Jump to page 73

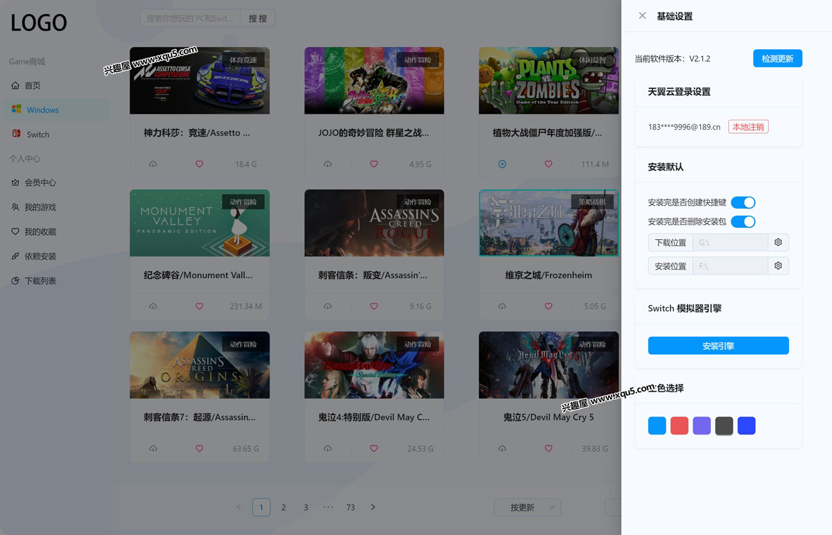click(350, 507)
